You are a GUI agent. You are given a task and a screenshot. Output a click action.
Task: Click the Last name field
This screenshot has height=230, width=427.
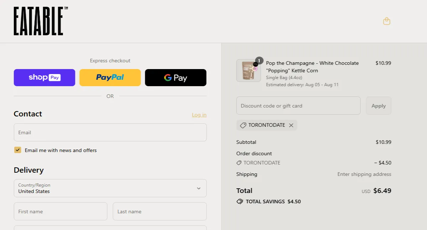(x=159, y=211)
